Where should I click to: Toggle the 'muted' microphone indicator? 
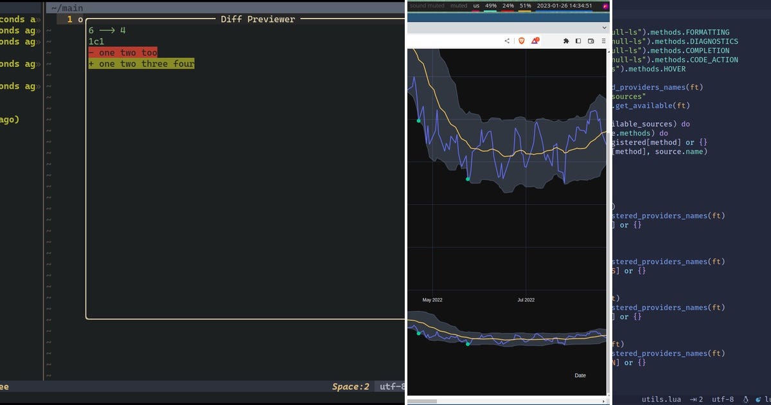click(x=459, y=5)
